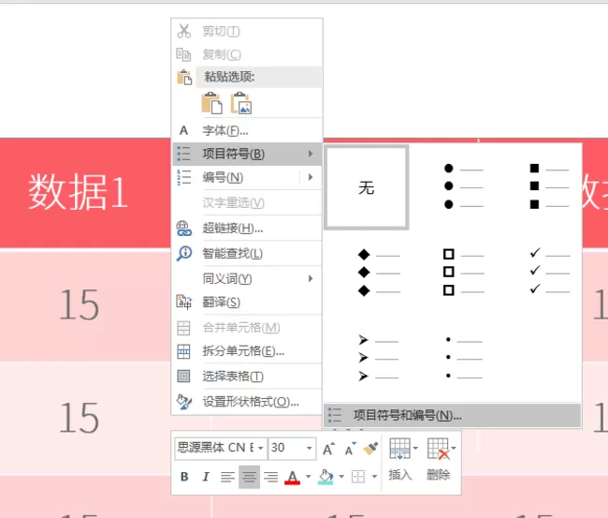Screen dimensions: 608x518
Task: Click Font 'A' icon
Action: tap(183, 130)
